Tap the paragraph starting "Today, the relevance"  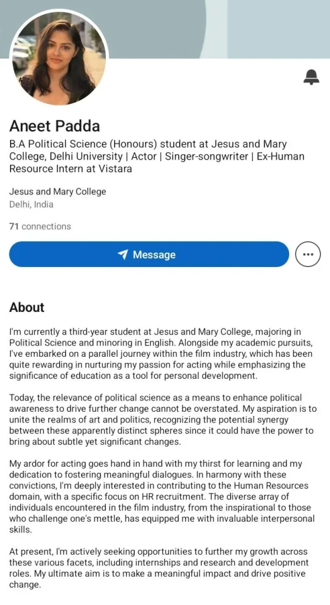point(163,419)
